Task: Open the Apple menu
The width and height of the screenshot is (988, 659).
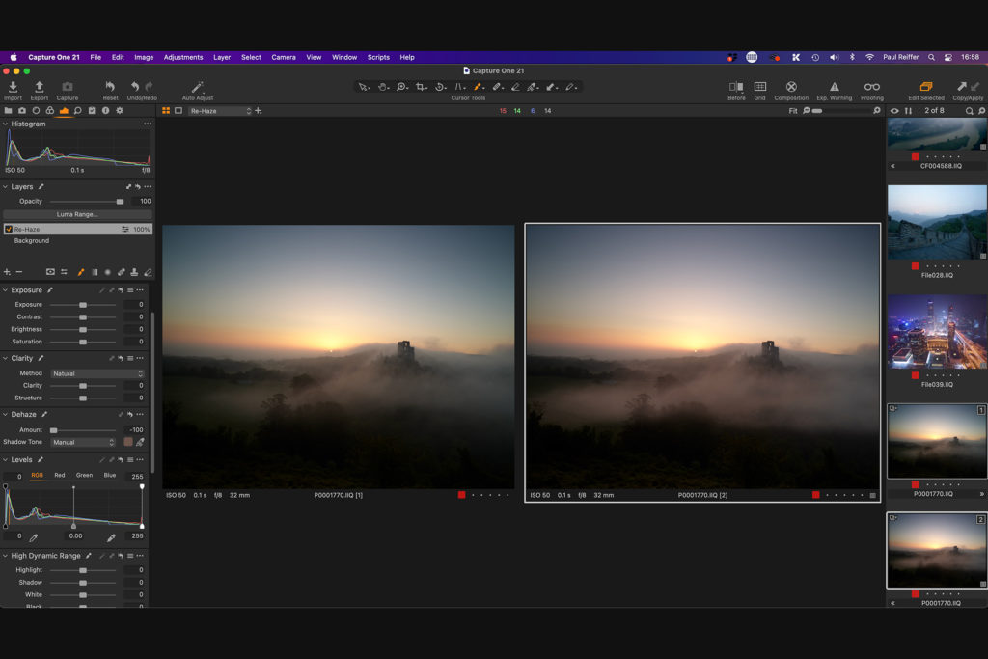Action: click(x=14, y=57)
